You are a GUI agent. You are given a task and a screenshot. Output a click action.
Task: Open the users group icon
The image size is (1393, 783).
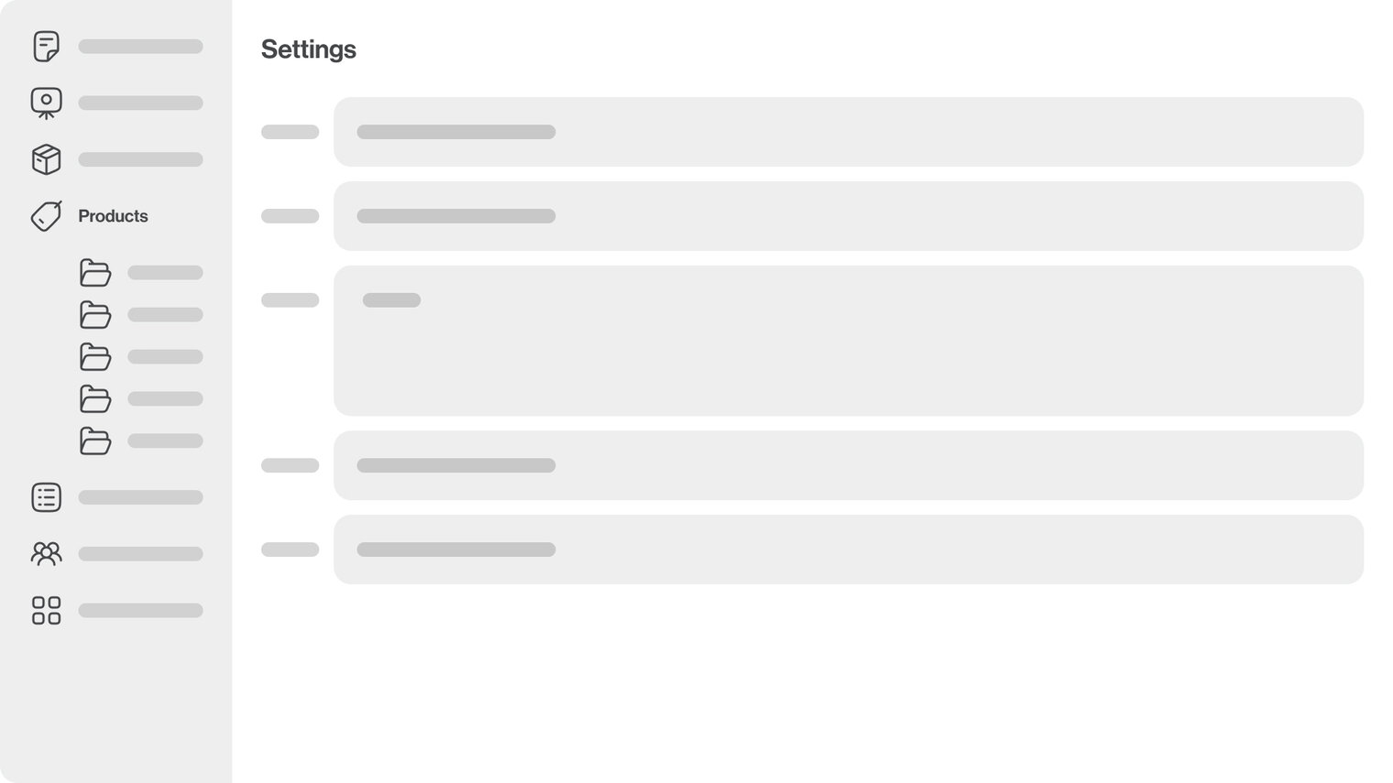click(x=46, y=554)
